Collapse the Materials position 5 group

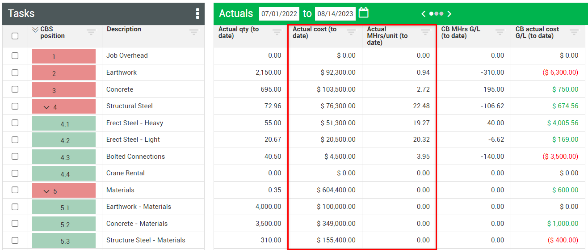click(46, 191)
